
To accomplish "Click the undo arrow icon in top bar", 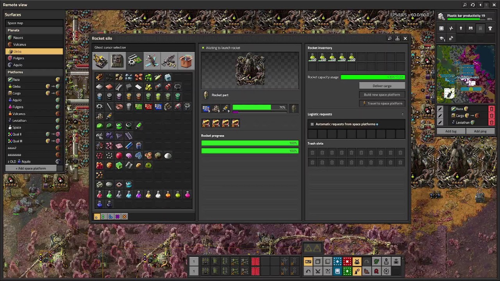I will 473,5.
